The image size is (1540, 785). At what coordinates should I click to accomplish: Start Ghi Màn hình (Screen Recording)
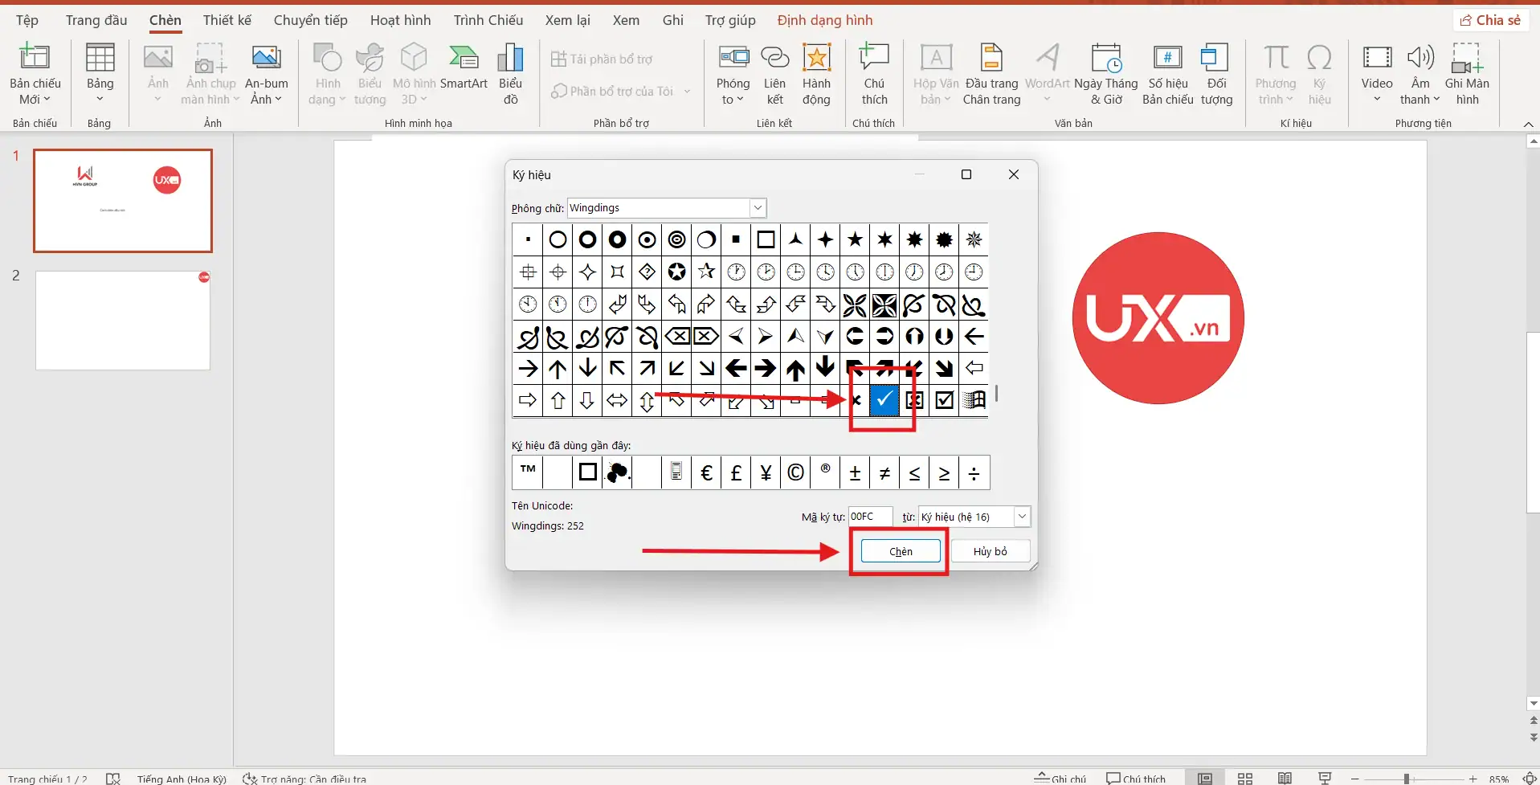click(x=1467, y=73)
